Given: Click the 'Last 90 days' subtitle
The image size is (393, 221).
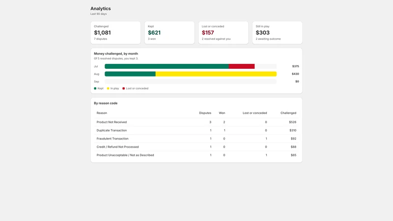Looking at the screenshot, I should point(99,14).
